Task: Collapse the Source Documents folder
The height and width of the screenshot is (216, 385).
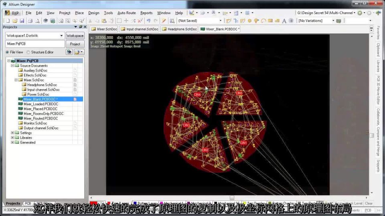Action: [x=12, y=66]
